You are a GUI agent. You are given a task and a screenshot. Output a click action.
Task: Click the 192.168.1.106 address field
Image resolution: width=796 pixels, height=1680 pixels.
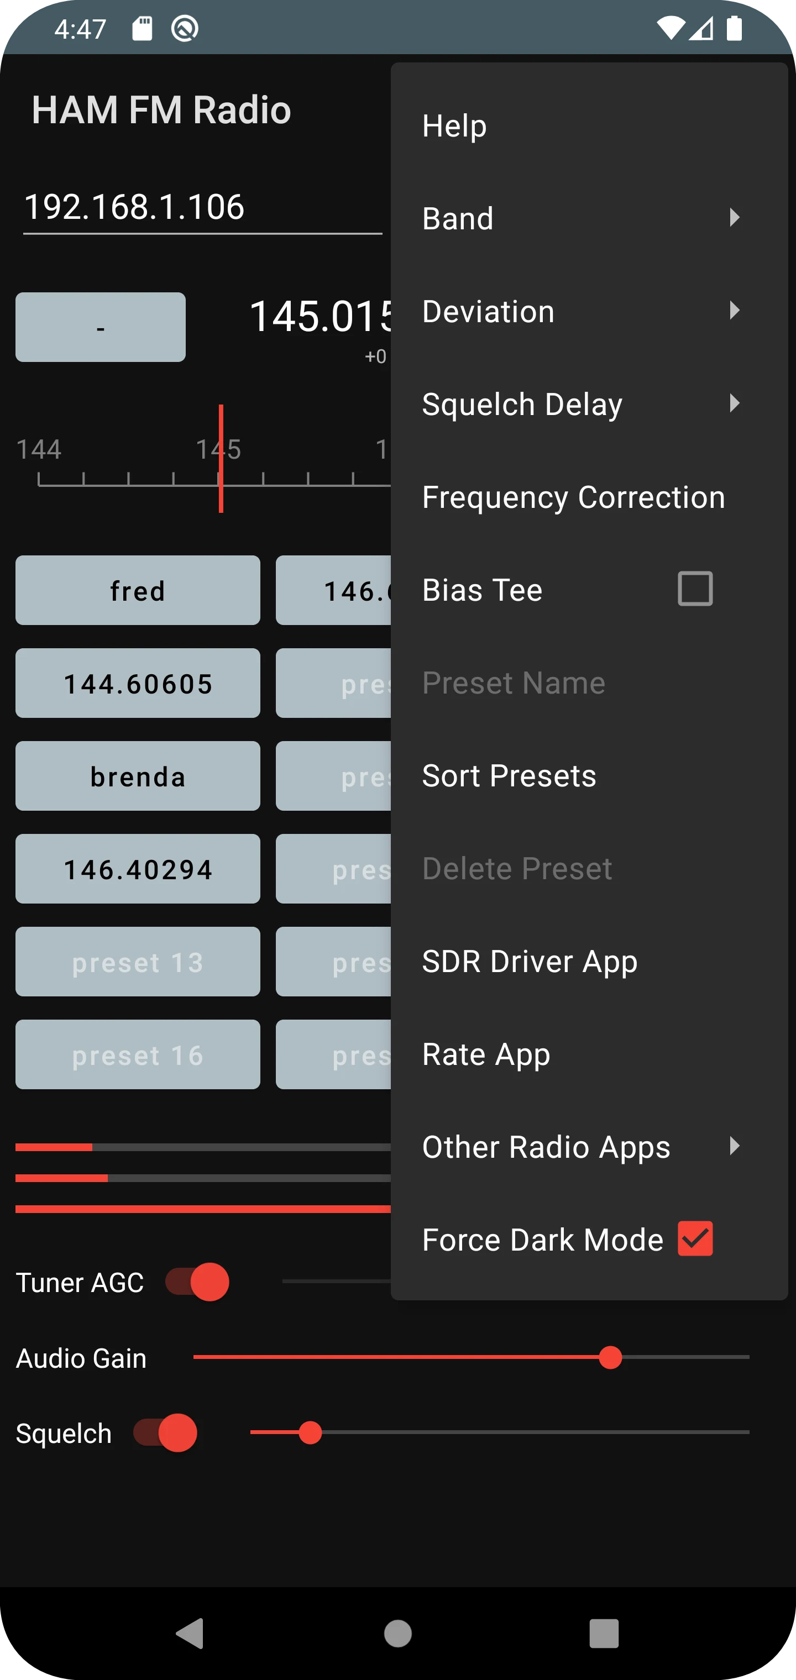pos(203,207)
